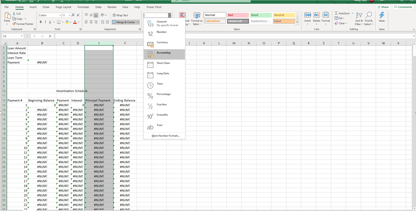Open the Merge & Center dropdown arrow
The width and height of the screenshot is (416, 211).
(x=138, y=22)
